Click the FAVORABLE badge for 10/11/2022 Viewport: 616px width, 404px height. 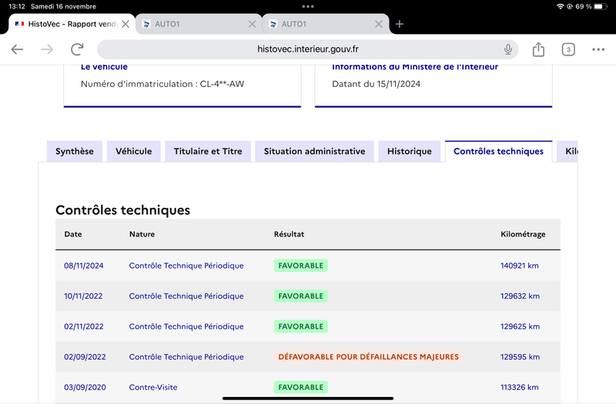tap(301, 296)
